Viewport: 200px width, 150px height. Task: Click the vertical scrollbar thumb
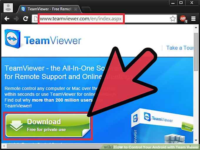pyautogui.click(x=196, y=52)
